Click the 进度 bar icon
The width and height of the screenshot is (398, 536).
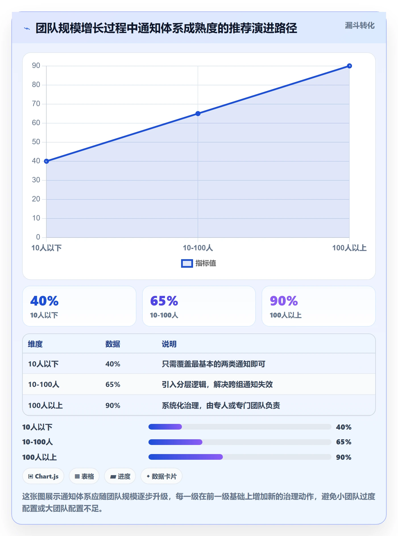point(113,477)
